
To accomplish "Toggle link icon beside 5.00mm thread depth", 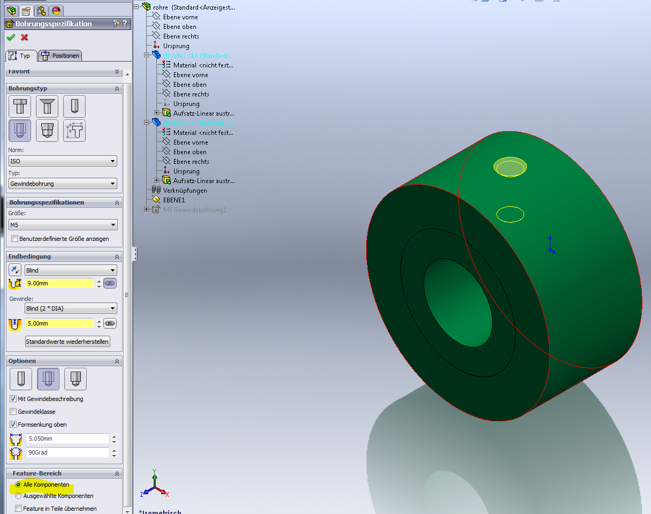I will click(110, 323).
